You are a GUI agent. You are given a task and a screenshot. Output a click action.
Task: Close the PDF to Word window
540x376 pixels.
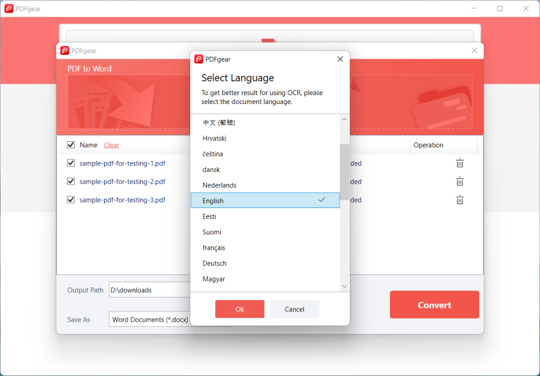pos(474,50)
